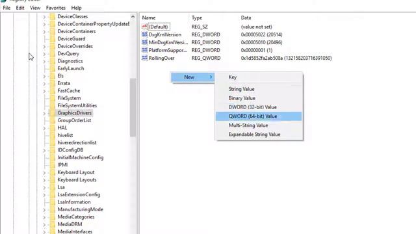Viewport: 416px width, 234px height.
Task: Expand the LsaExtensionConfig tree node
Action: [44, 195]
